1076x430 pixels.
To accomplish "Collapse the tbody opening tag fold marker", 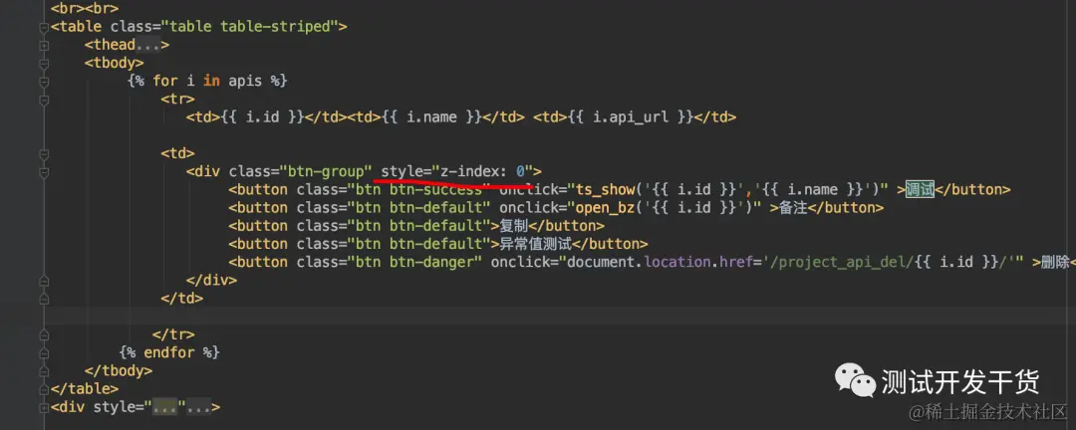I will click(x=44, y=63).
